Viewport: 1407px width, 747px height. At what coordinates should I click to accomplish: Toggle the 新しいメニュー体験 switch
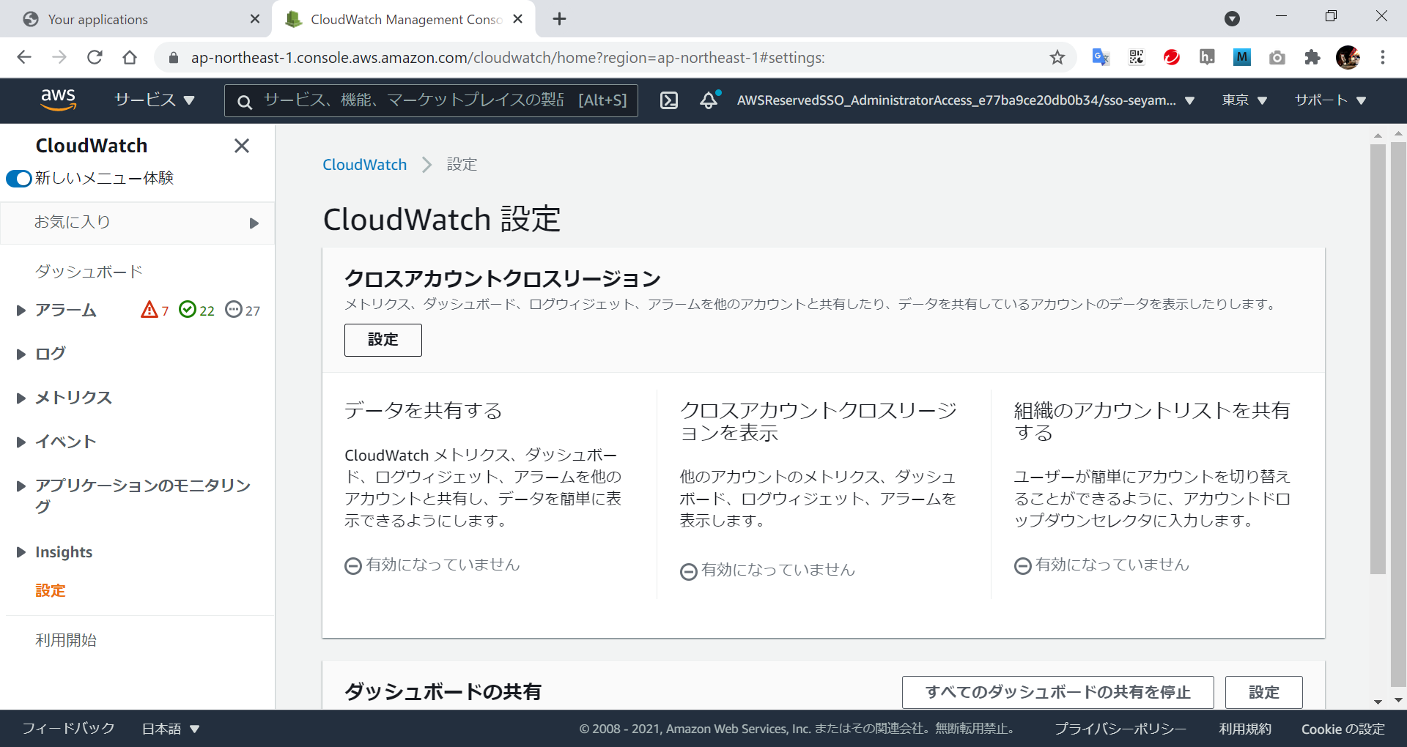coord(19,179)
